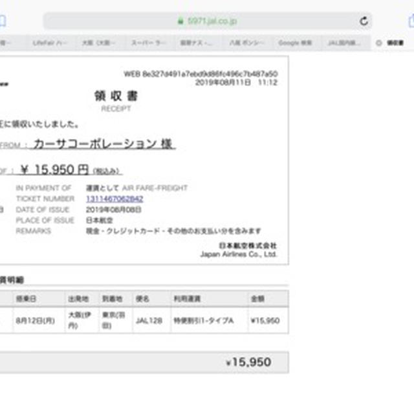The height and width of the screenshot is (414, 414).
Task: Click the Japan Airlines Co., Ltd. text
Action: [x=239, y=254]
